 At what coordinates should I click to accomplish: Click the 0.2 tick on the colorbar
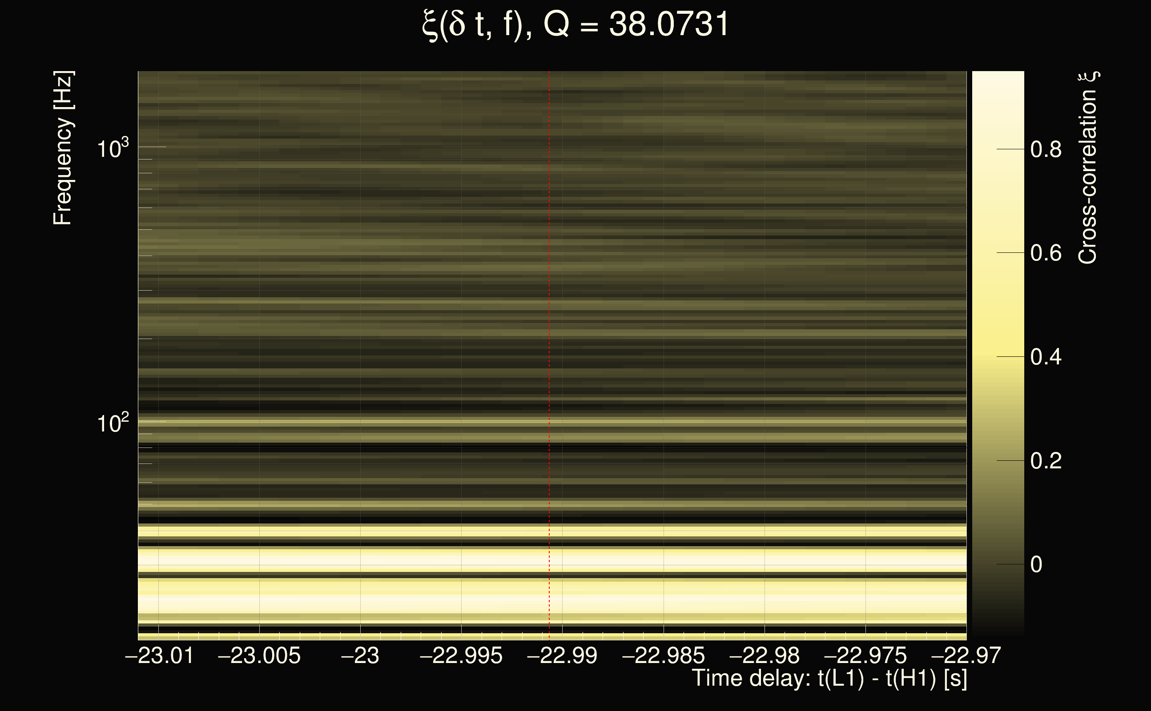click(1046, 460)
